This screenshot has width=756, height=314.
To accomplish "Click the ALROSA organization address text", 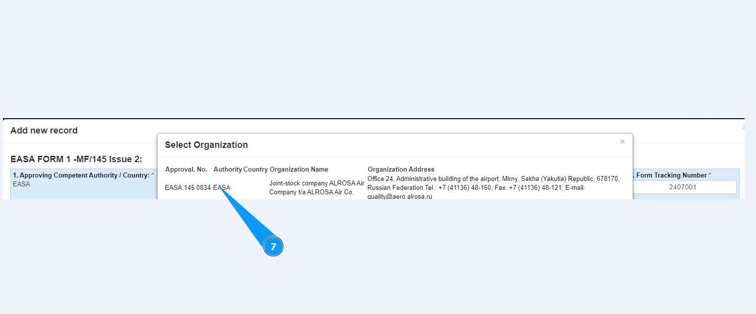I will [x=493, y=183].
